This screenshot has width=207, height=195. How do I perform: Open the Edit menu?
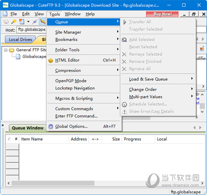pos(26,14)
